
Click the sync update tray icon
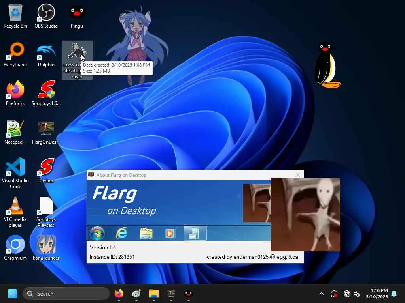[334, 294]
